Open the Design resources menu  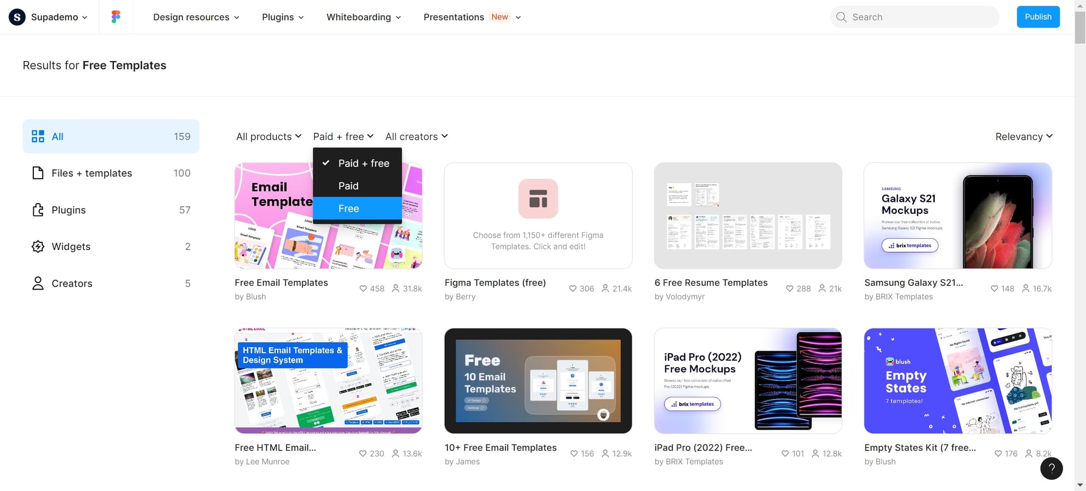tap(196, 17)
